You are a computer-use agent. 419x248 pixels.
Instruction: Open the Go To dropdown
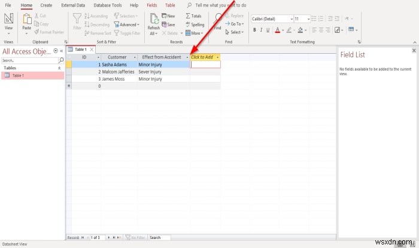235,24
